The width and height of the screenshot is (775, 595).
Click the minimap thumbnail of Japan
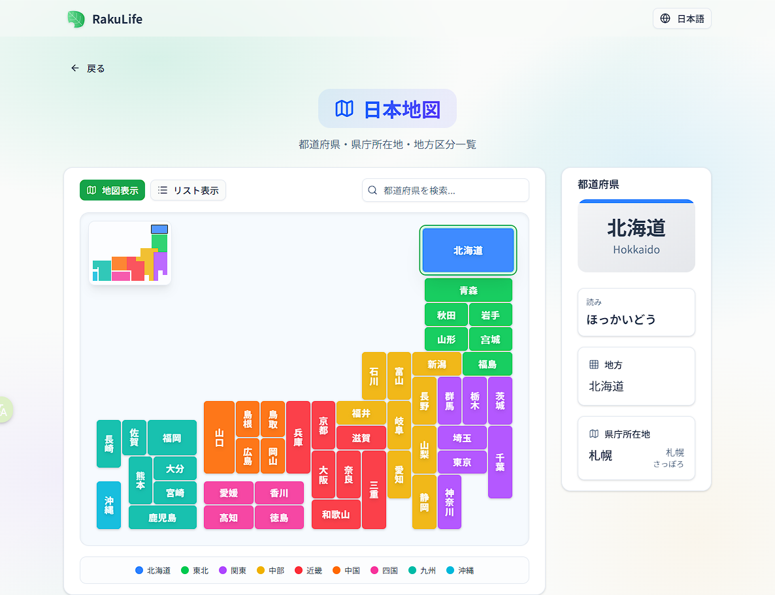coord(129,253)
